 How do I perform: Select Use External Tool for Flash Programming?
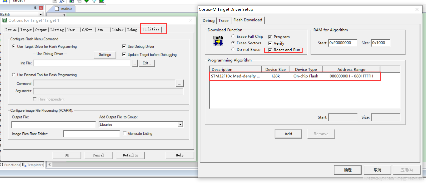(14, 75)
